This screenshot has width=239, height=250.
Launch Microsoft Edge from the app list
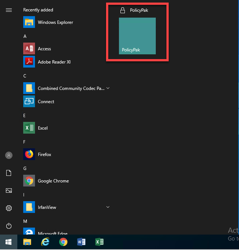pos(52,232)
